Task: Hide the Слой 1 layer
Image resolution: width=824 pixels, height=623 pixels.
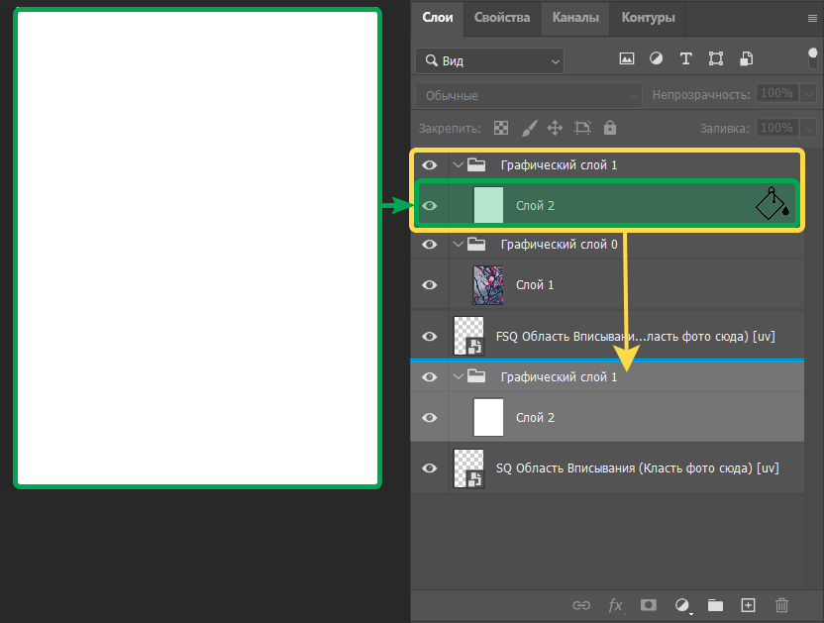Action: pos(430,285)
